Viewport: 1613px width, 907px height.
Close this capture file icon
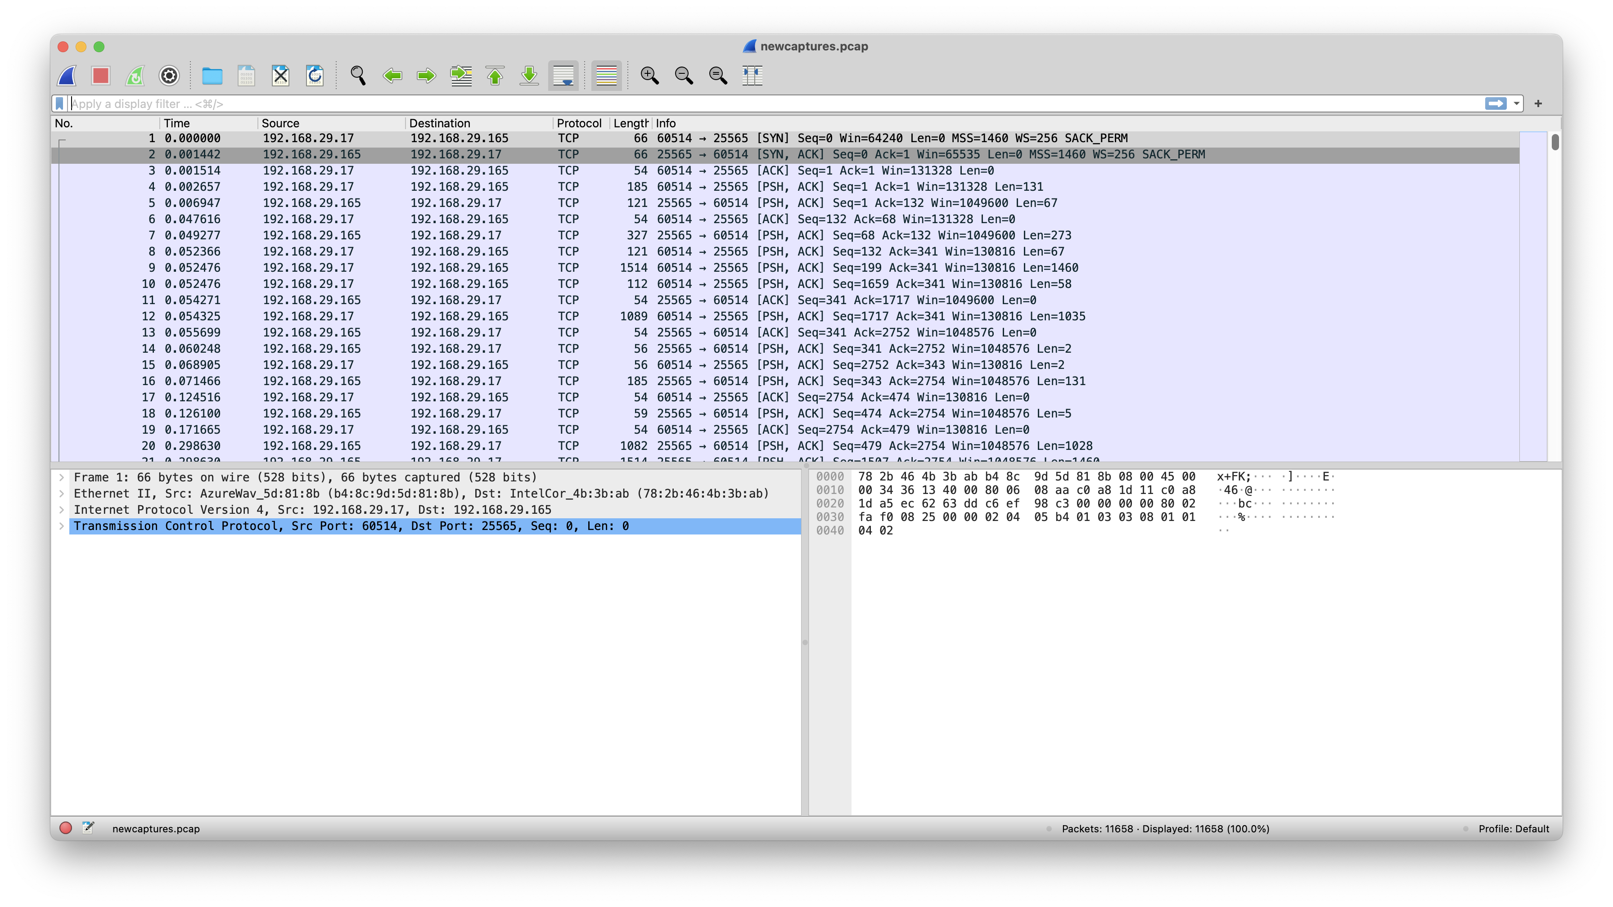(280, 76)
